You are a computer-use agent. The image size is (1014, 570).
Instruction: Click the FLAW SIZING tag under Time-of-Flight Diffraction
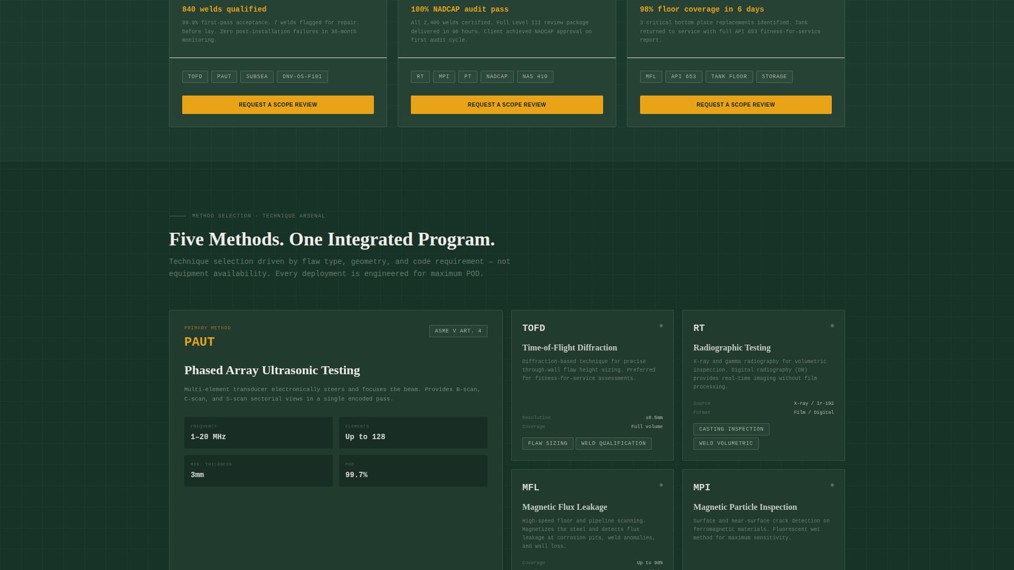tap(548, 443)
